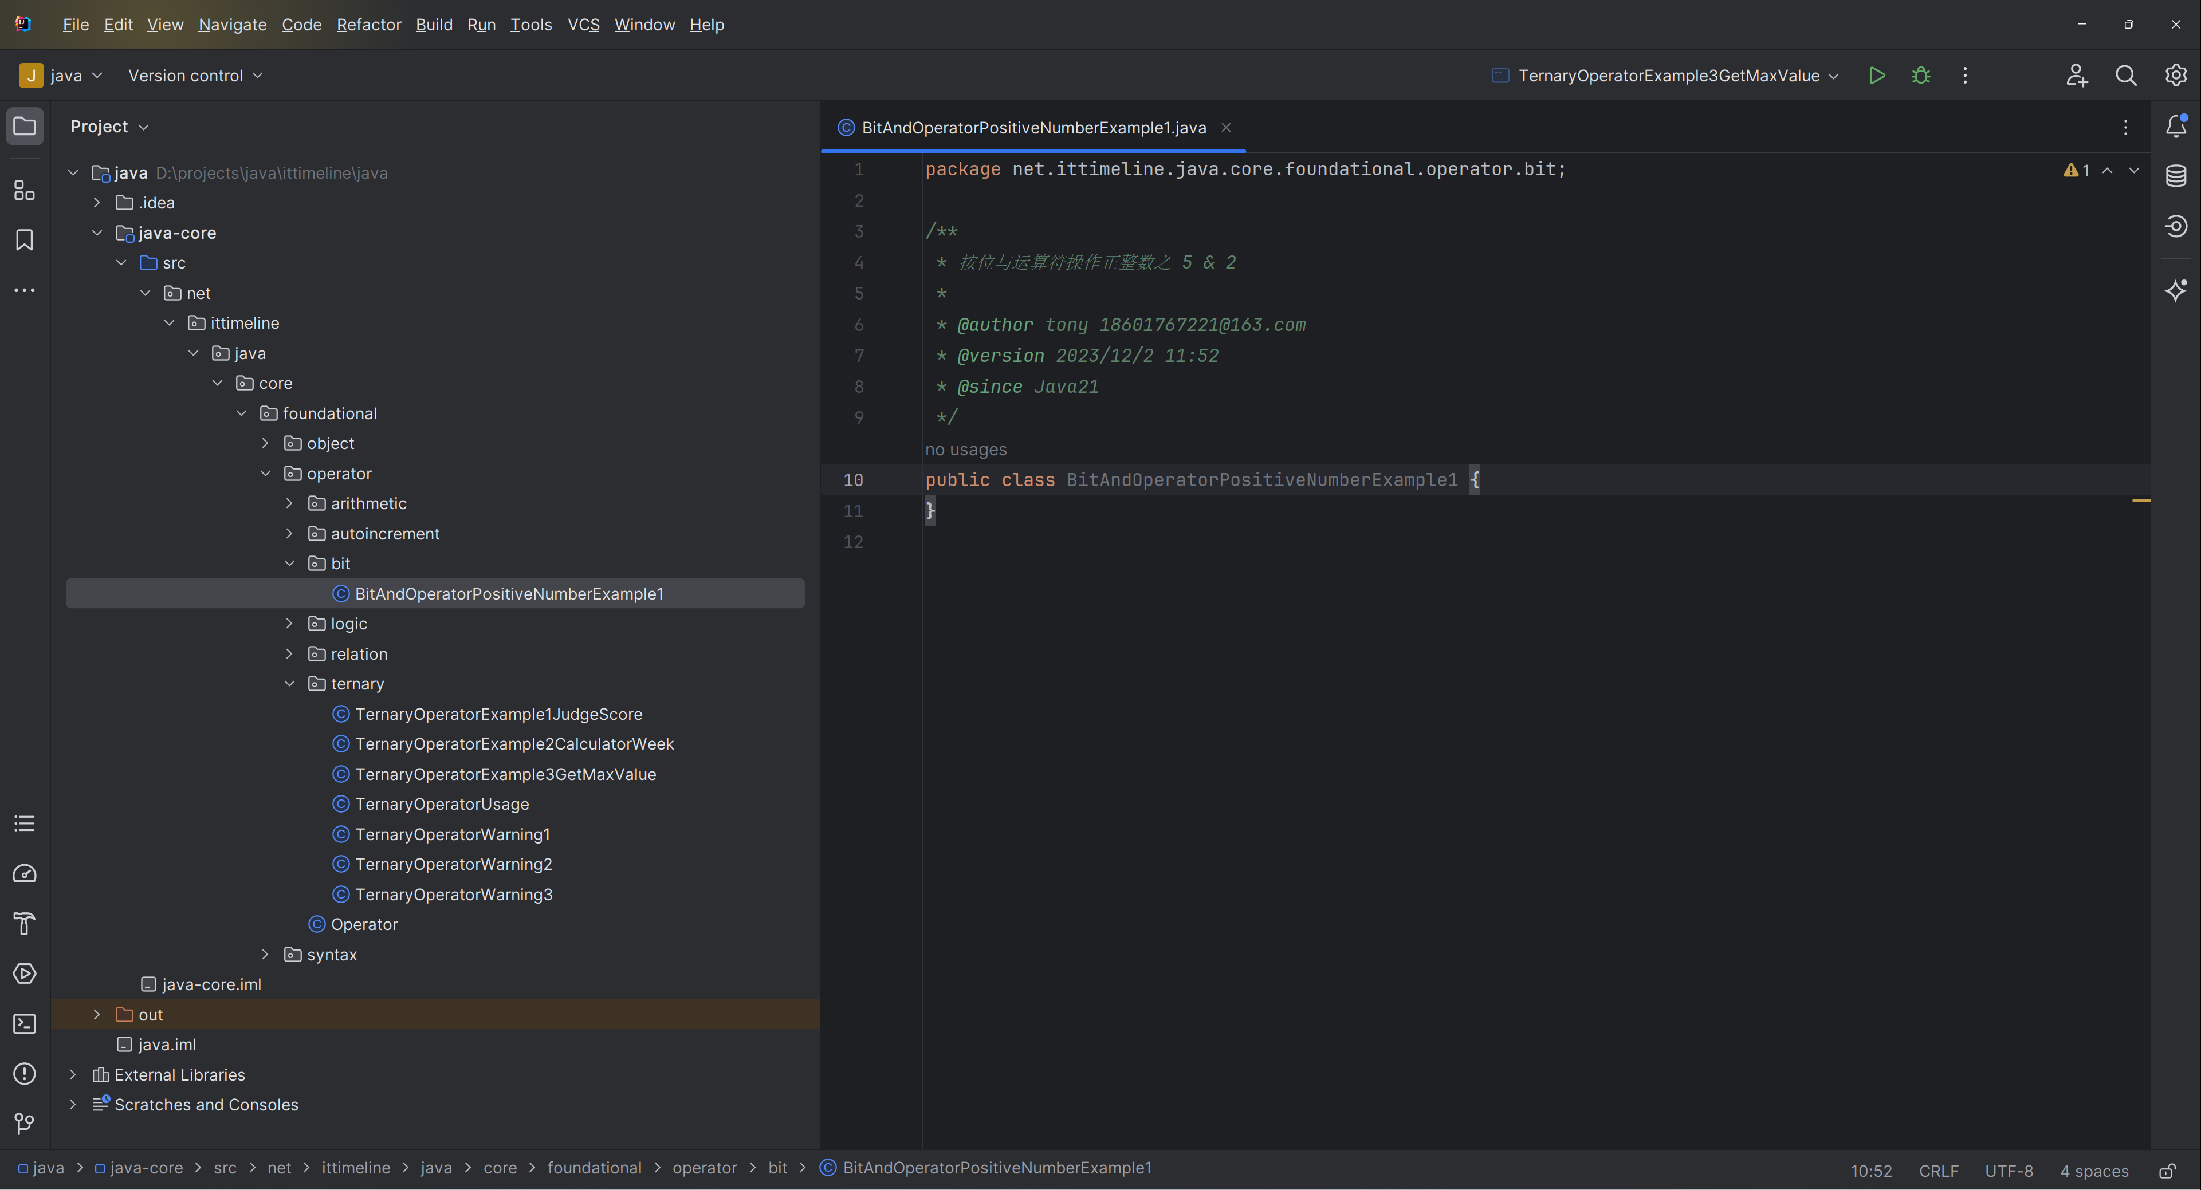Image resolution: width=2201 pixels, height=1190 pixels.
Task: Toggle read-only lock in status bar
Action: coord(2168,1171)
